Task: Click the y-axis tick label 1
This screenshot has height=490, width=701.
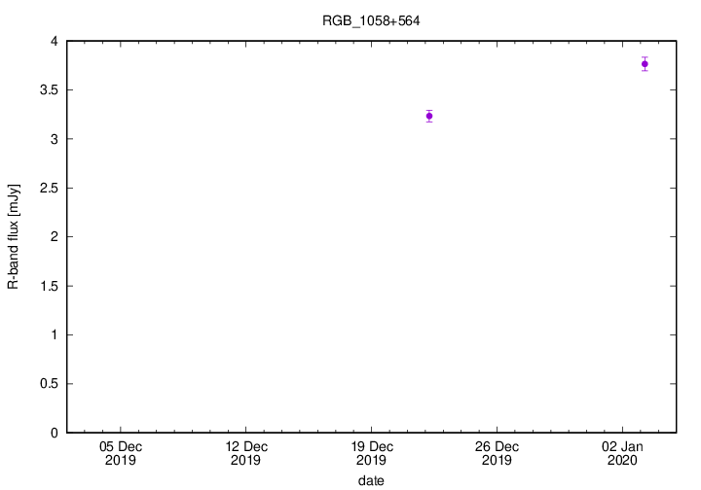Action: click(x=54, y=335)
